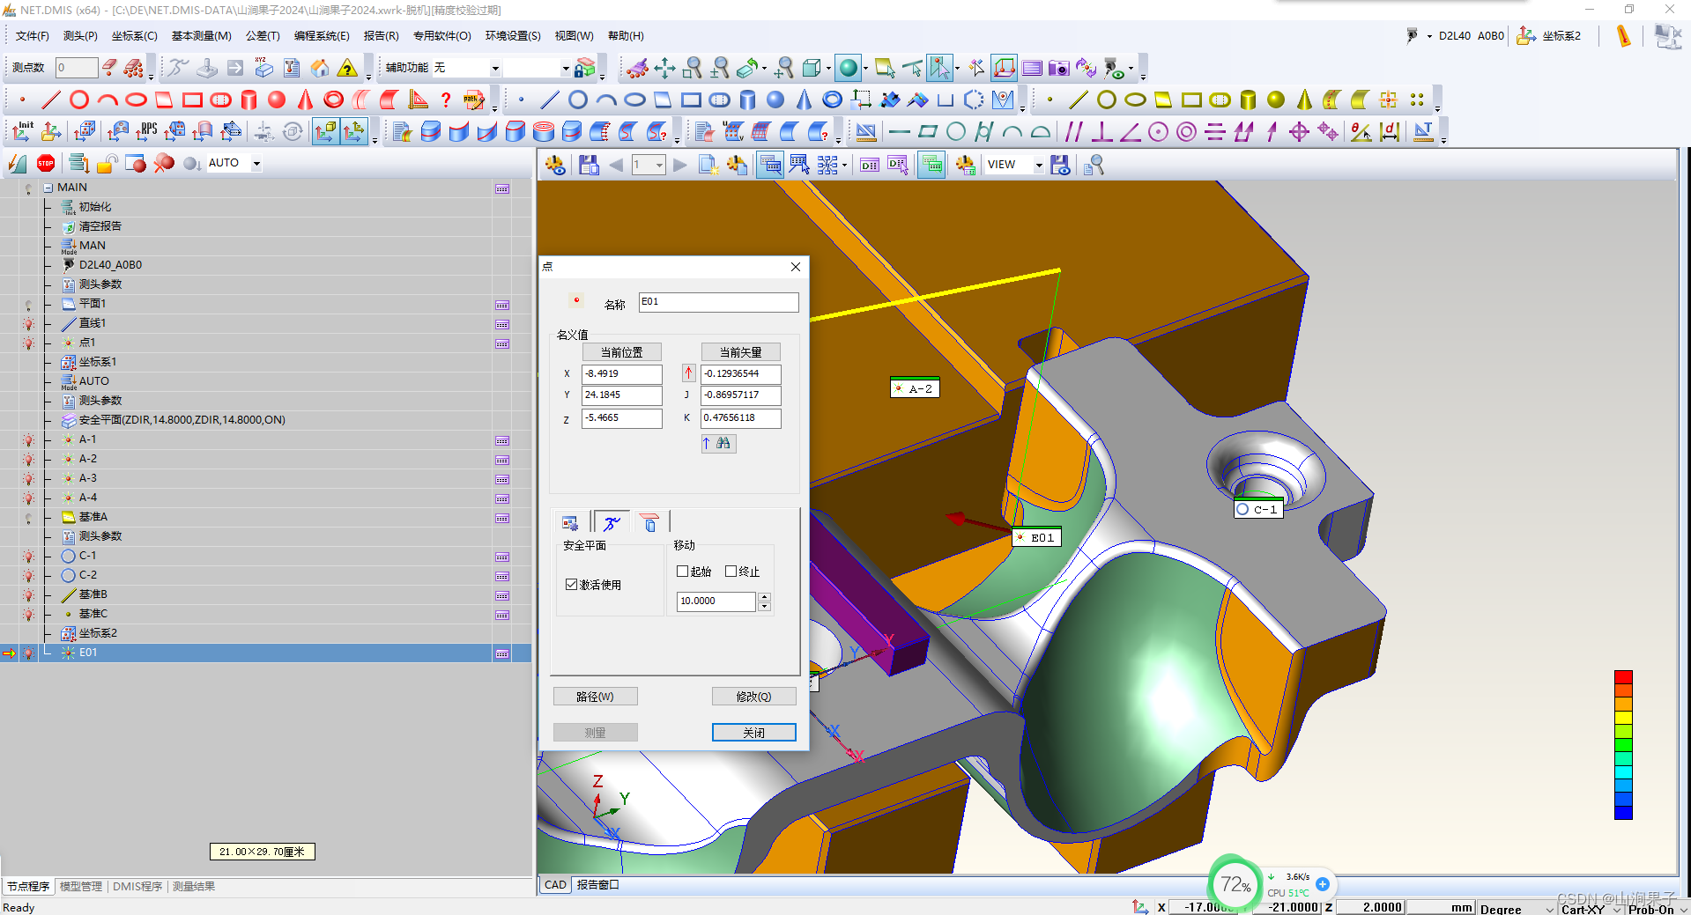The image size is (1691, 915).
Task: Click the red swatch in color legend
Action: pyautogui.click(x=1623, y=677)
